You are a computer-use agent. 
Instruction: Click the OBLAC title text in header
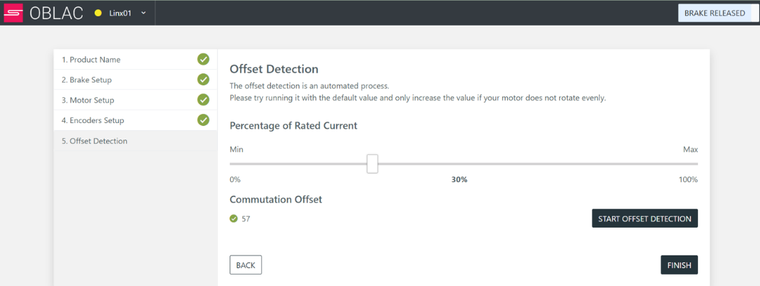click(x=56, y=13)
